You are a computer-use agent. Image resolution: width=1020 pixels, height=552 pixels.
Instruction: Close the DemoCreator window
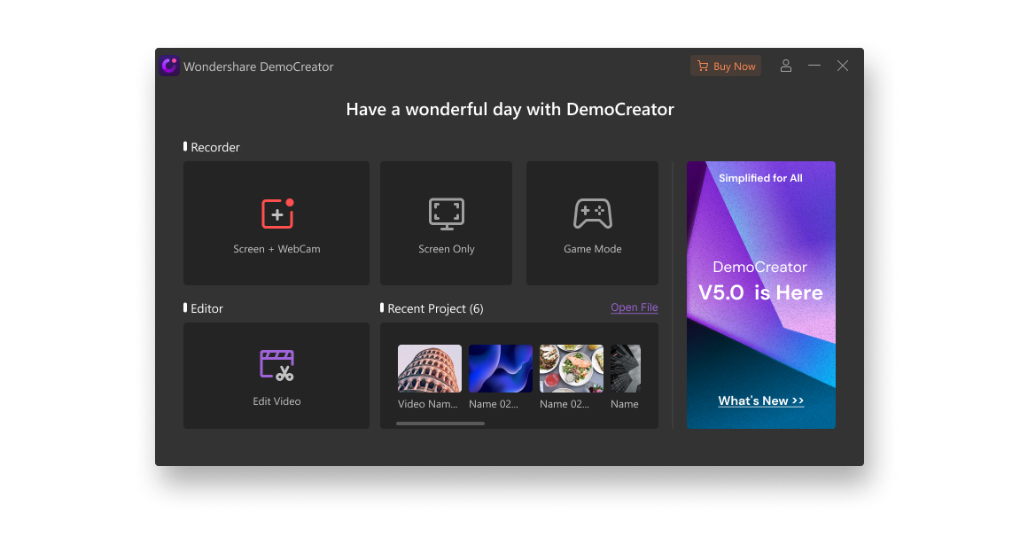(843, 66)
